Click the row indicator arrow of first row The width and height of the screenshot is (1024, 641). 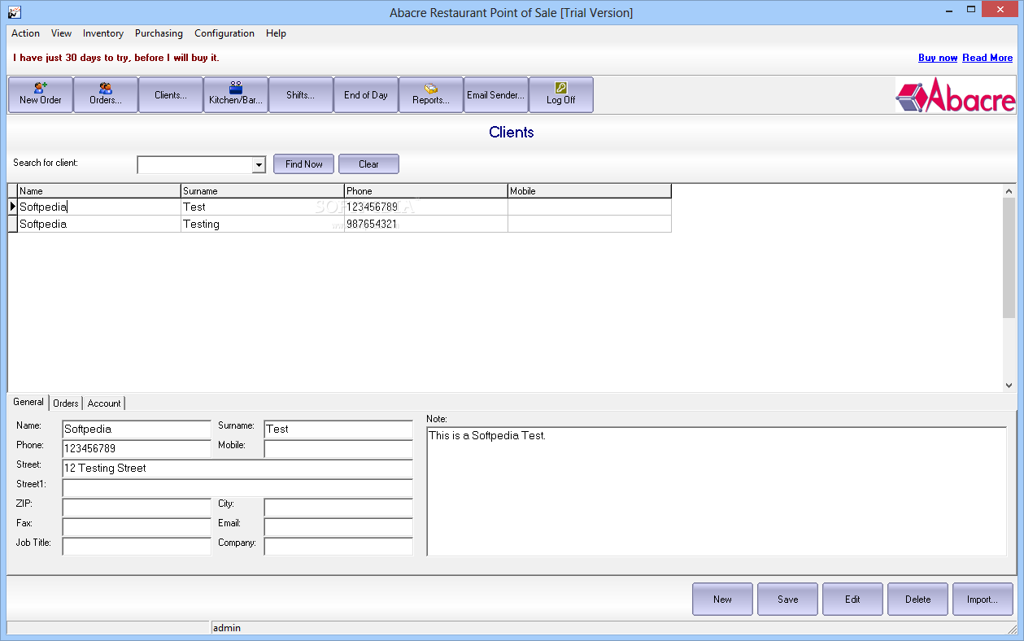13,207
